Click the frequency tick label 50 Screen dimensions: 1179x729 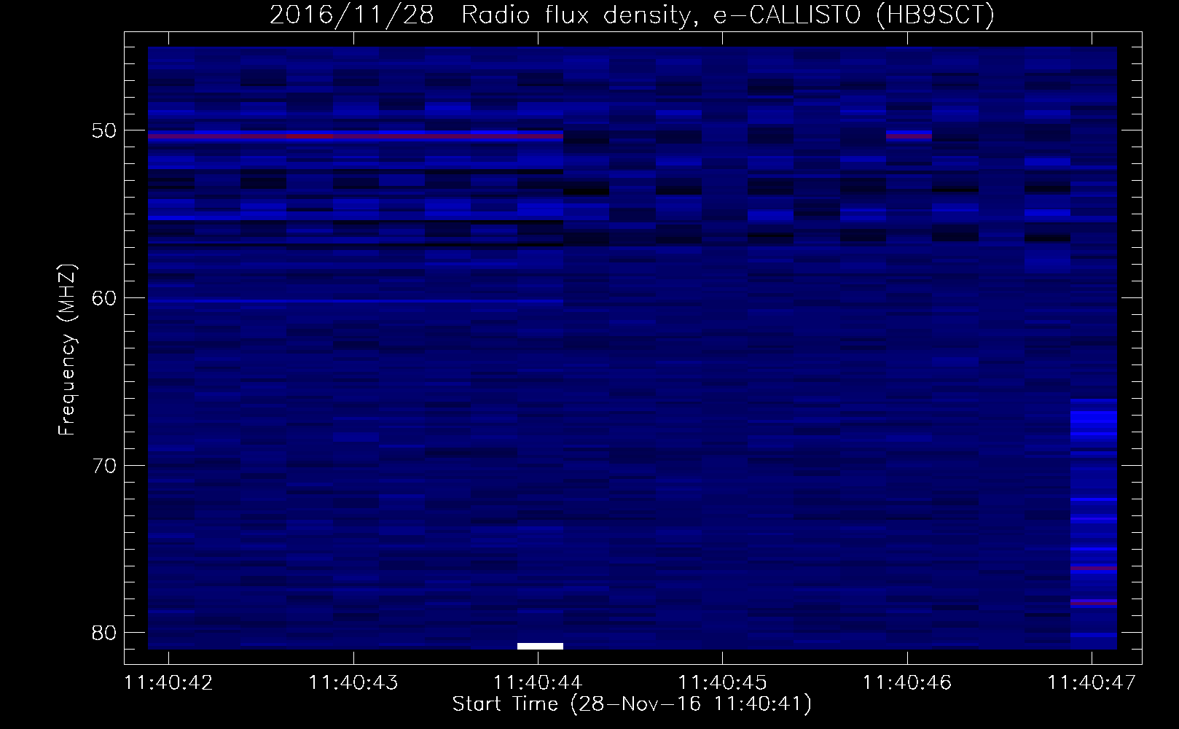pos(104,131)
